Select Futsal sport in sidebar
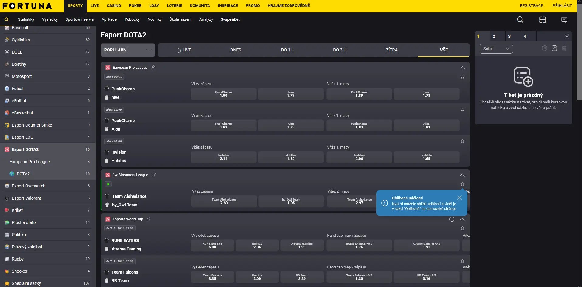The height and width of the screenshot is (287, 582). click(x=48, y=89)
